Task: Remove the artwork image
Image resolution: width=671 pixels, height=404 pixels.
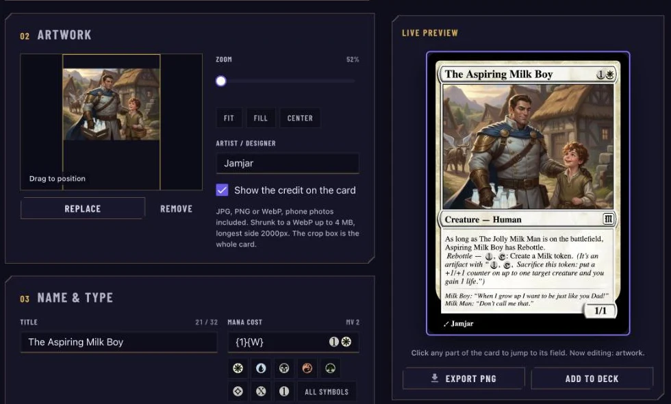Action: click(177, 209)
